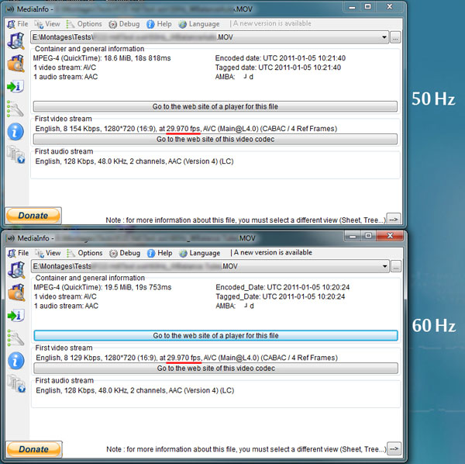Click the Donate button in top window

[x=33, y=216]
